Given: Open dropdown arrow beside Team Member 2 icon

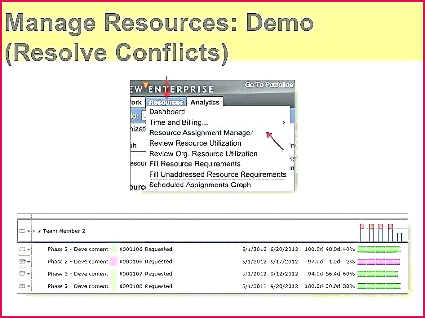Looking at the screenshot, I should tap(29, 231).
